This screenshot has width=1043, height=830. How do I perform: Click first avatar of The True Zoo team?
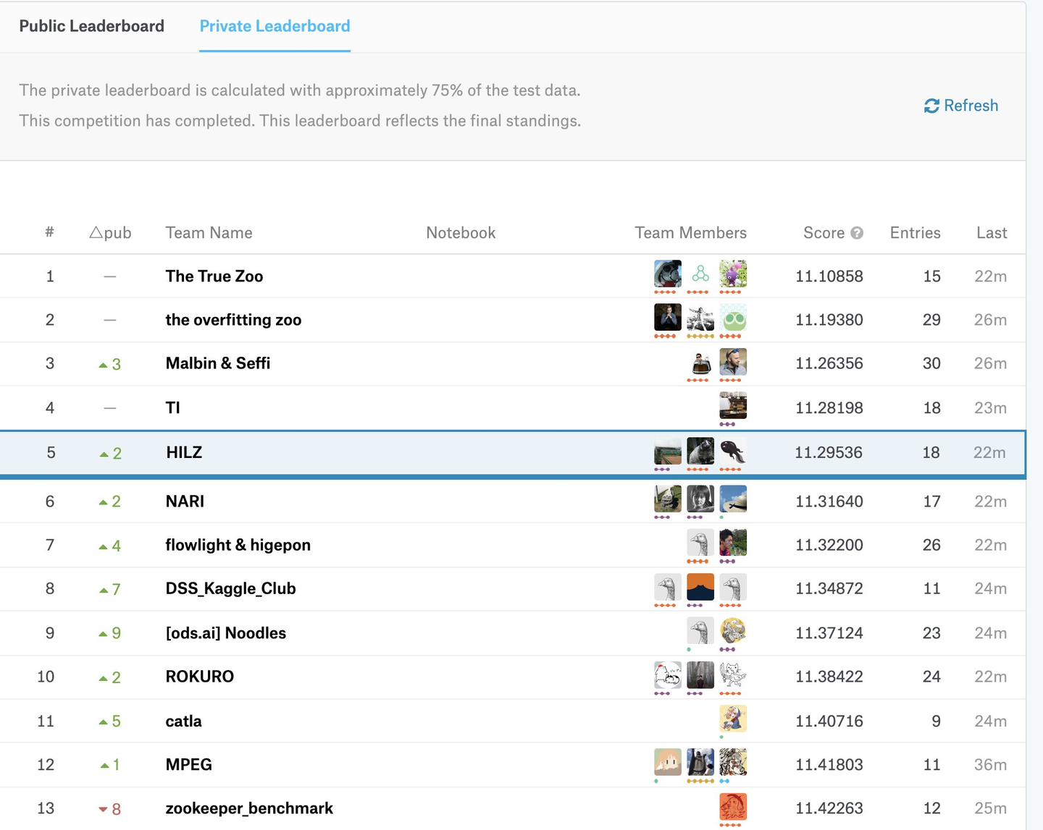(667, 274)
